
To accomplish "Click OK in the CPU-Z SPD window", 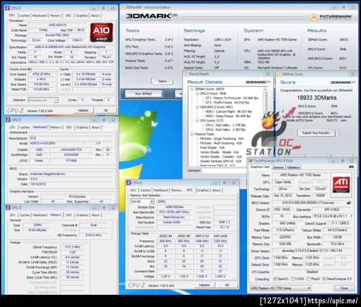I will pos(227,285).
